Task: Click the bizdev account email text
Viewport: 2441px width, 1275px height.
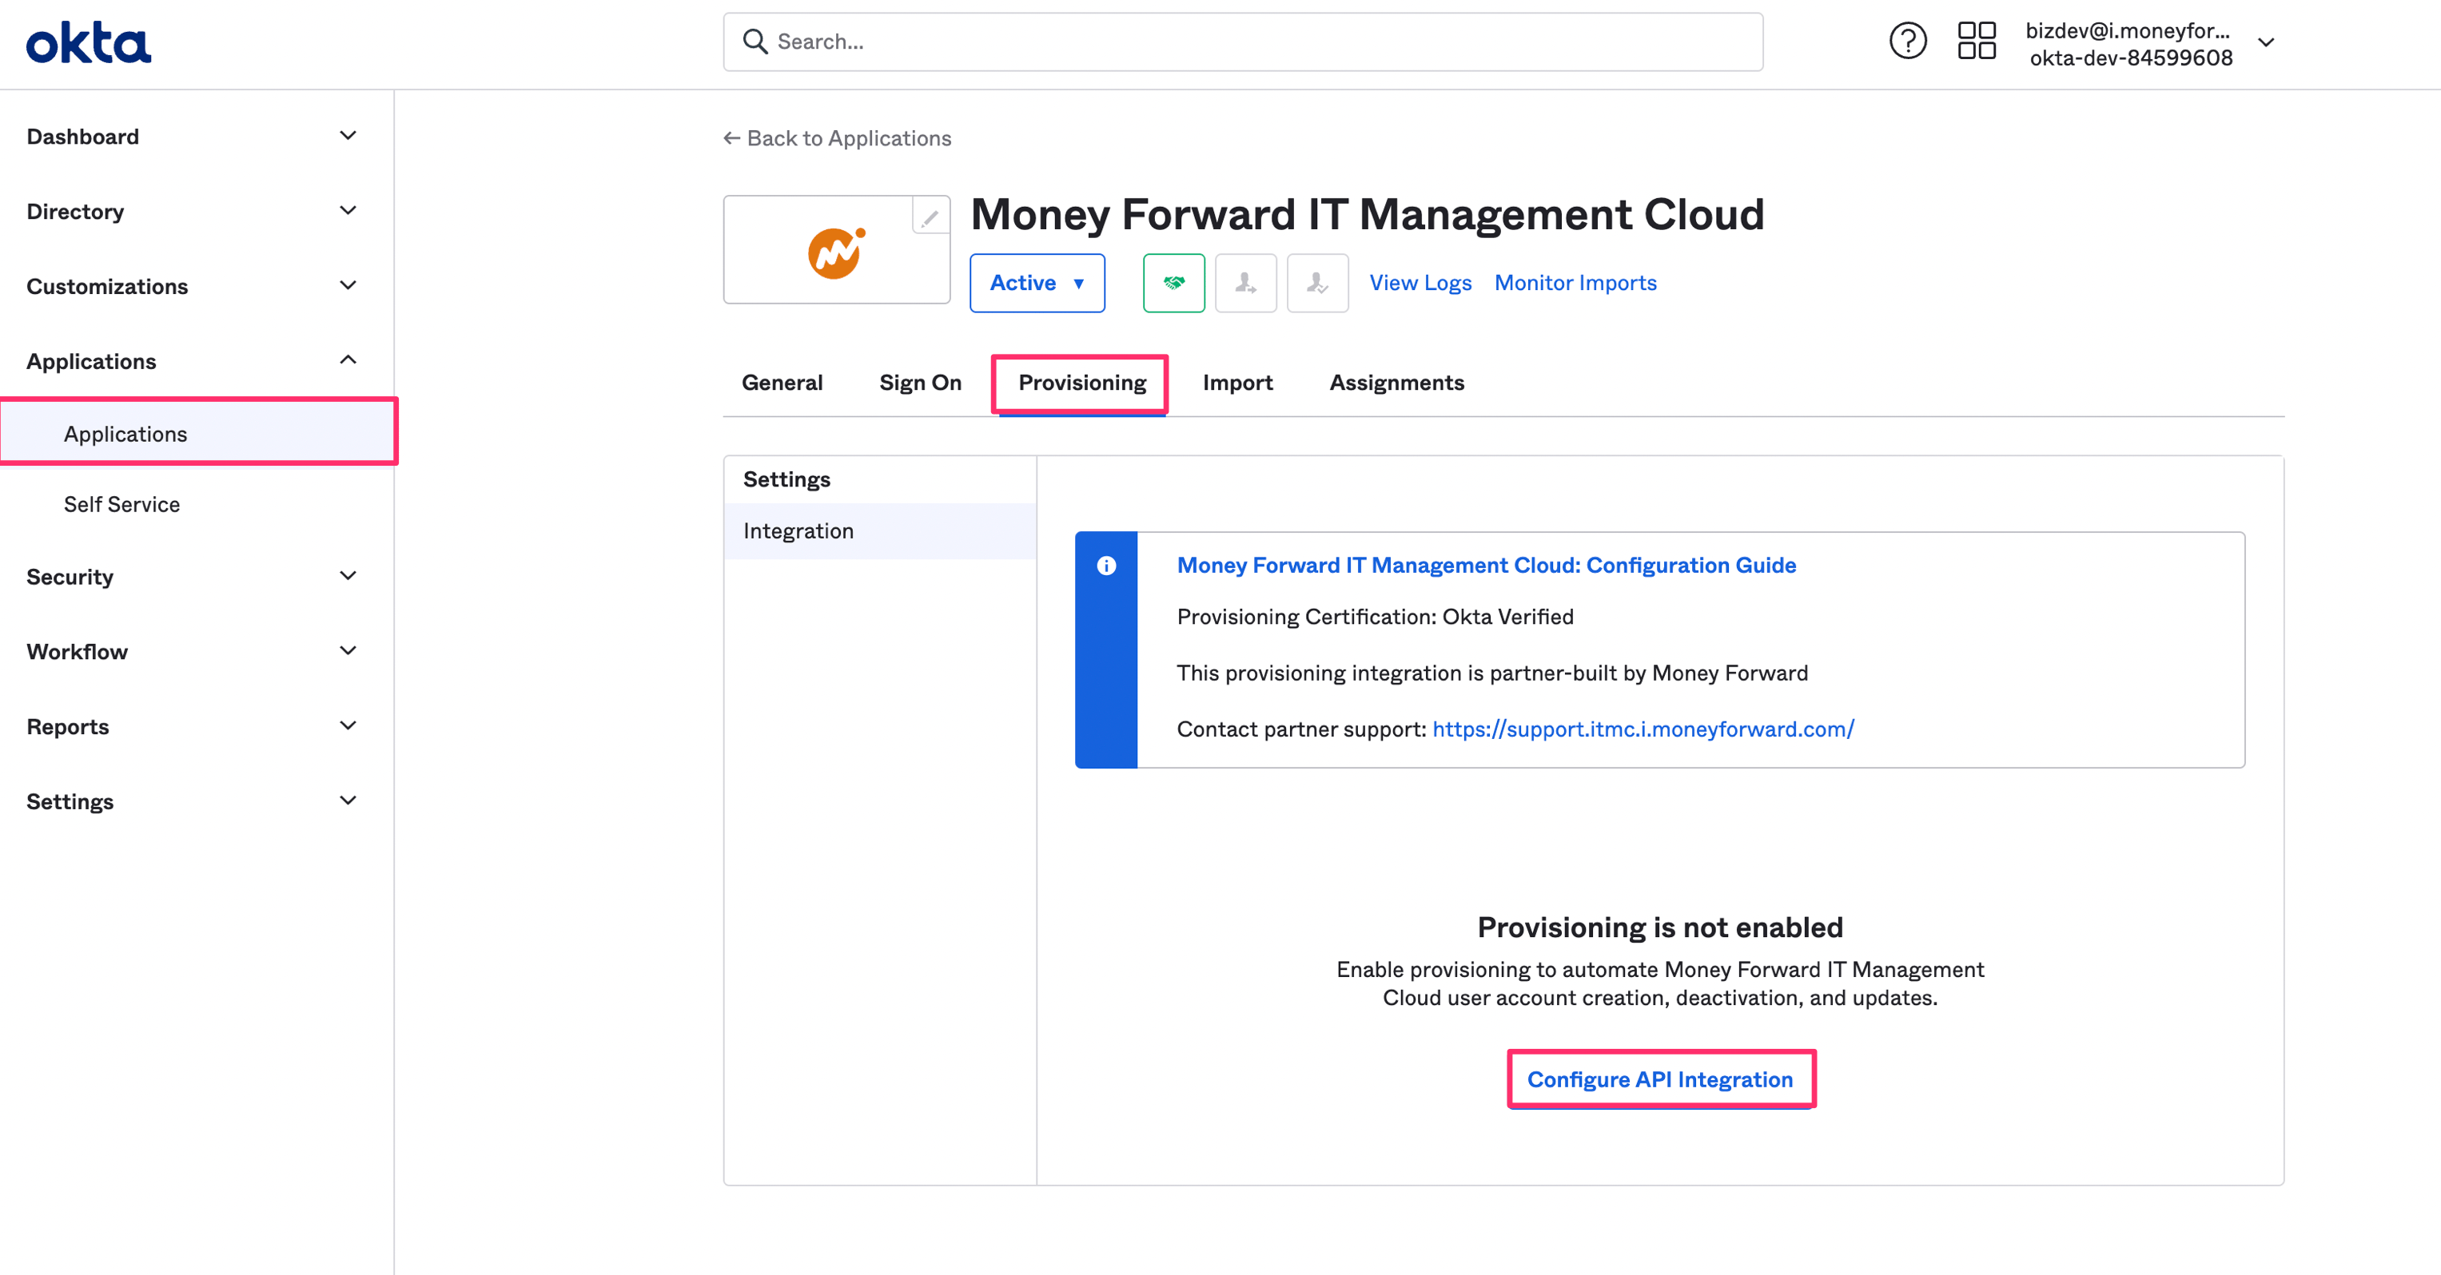Action: [x=2128, y=30]
